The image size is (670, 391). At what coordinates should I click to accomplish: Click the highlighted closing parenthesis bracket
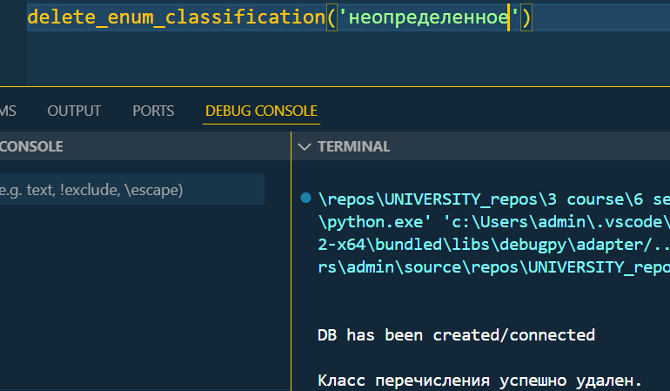click(x=526, y=17)
